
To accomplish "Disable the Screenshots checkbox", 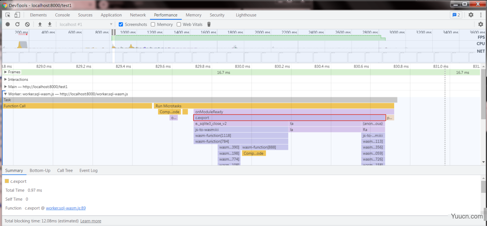I will pos(121,24).
